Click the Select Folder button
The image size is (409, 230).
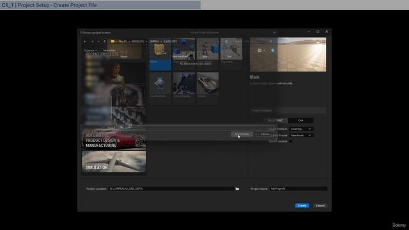[242, 134]
